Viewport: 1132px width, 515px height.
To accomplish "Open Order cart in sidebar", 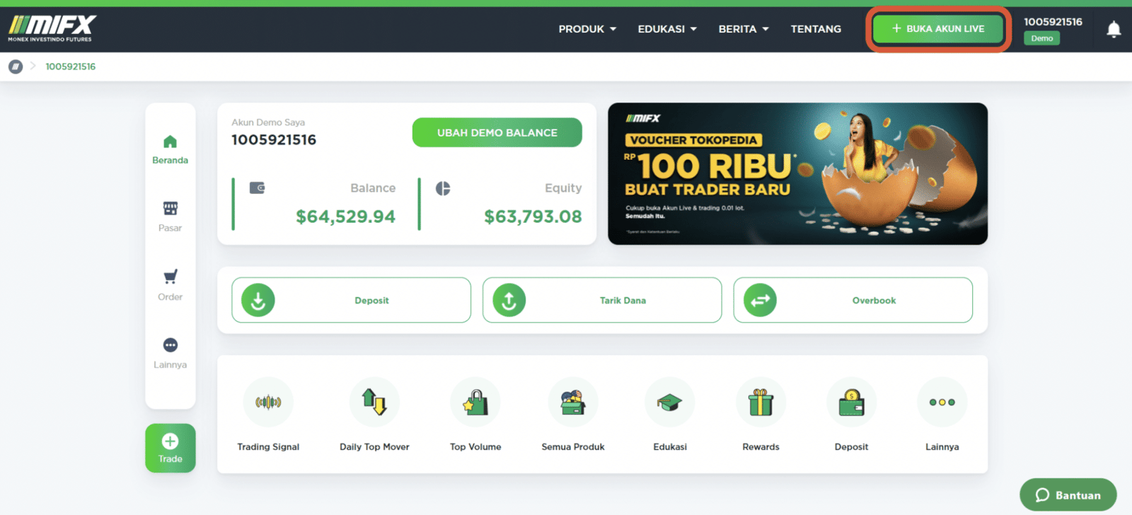I will [170, 286].
